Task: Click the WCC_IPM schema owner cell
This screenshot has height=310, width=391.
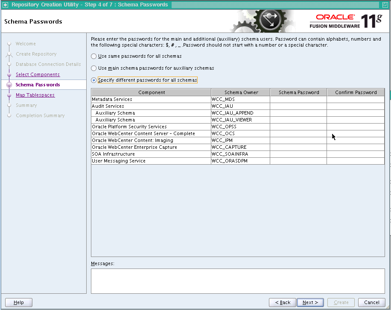Action: [x=240, y=140]
